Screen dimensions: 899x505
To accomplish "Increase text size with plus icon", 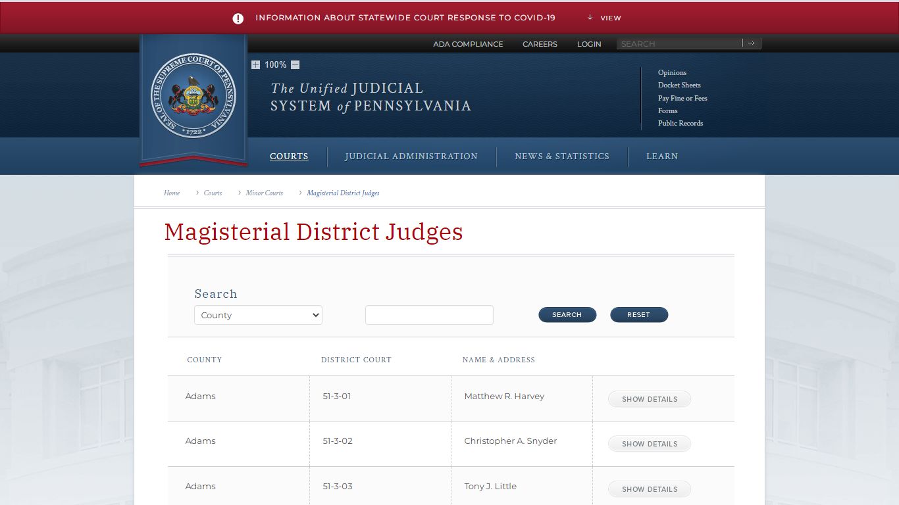I will click(255, 64).
